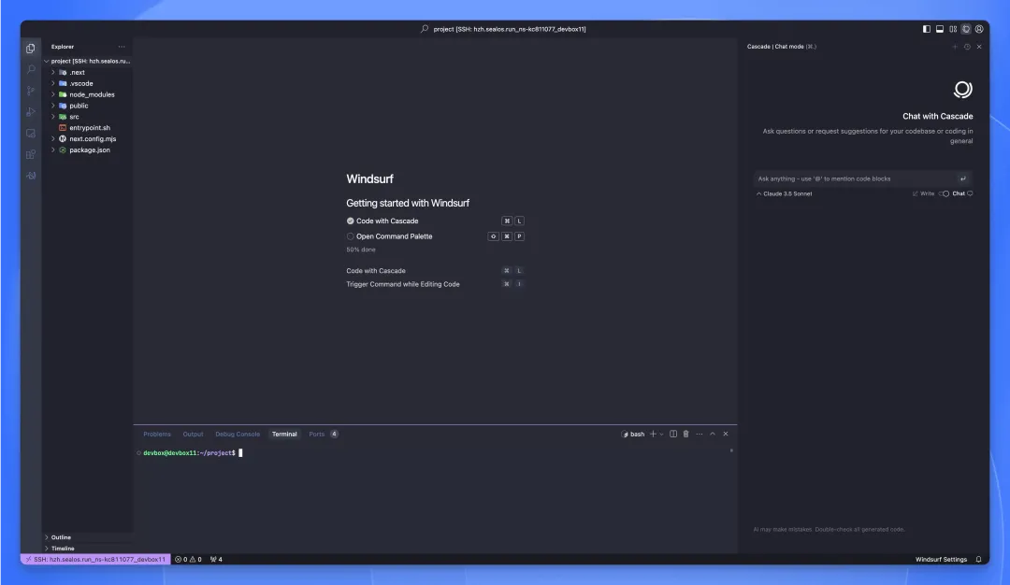This screenshot has height=585, width=1010.
Task: Open Remote Explorer in activity bar
Action: coord(30,134)
